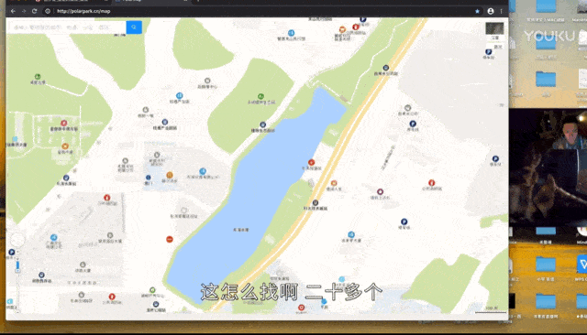587x335 pixels.
Task: Reload the polarpark.cn map page
Action: [x=35, y=11]
